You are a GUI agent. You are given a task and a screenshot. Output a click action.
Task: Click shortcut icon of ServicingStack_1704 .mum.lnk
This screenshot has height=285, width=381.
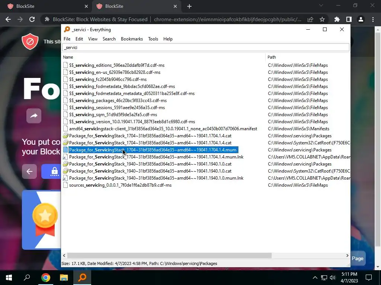65,157
